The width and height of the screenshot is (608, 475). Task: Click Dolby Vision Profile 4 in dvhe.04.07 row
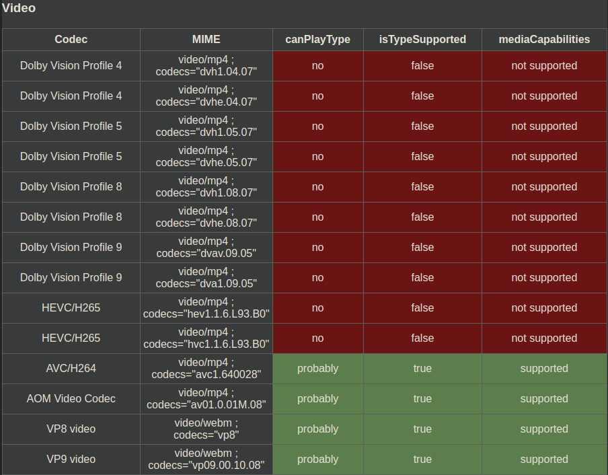click(x=71, y=96)
